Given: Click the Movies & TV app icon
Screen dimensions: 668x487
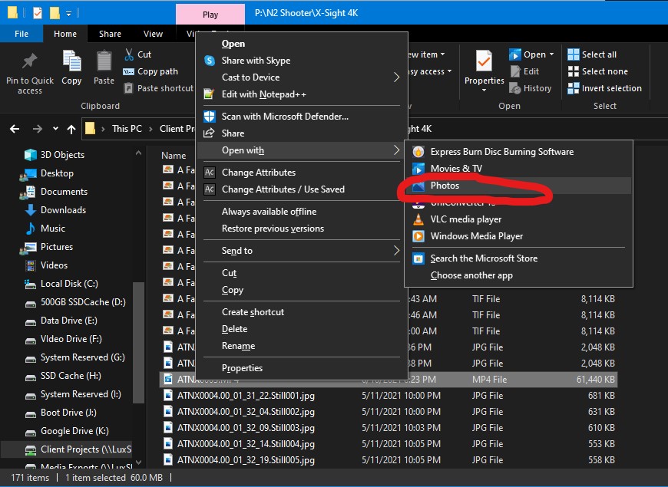Looking at the screenshot, I should click(418, 169).
